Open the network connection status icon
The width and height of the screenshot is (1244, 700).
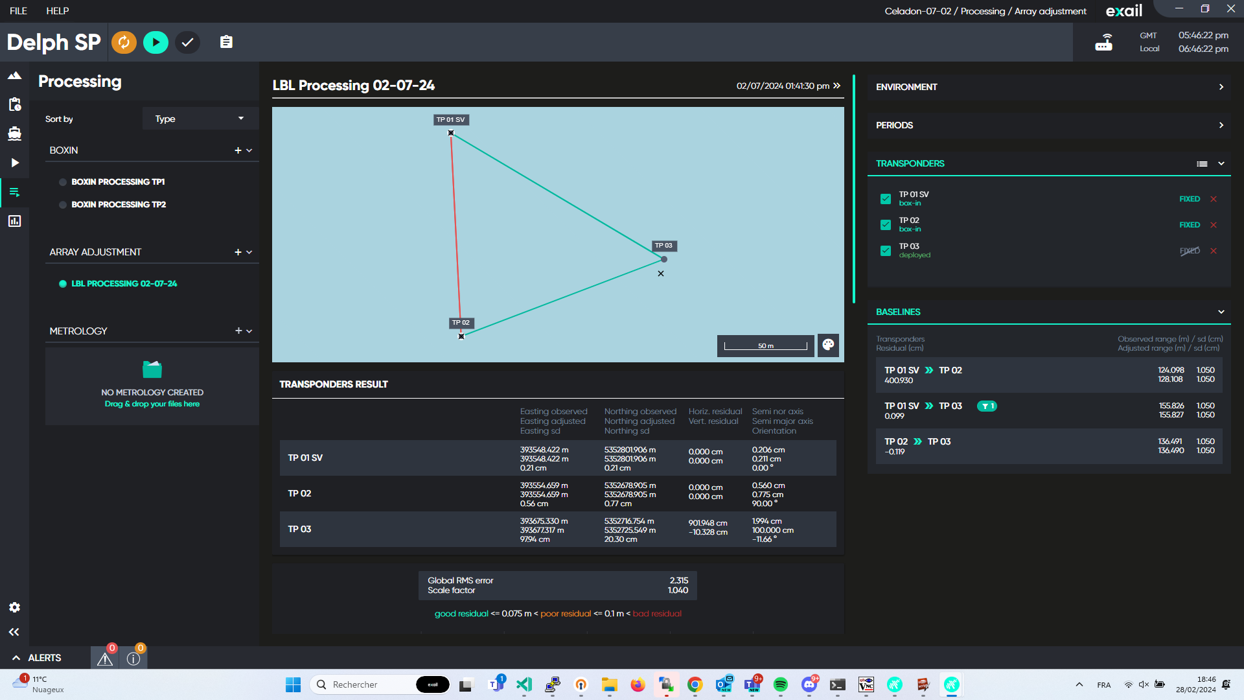(1104, 42)
